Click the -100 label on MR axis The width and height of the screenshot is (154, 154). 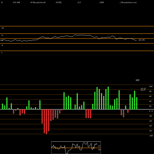151,136
